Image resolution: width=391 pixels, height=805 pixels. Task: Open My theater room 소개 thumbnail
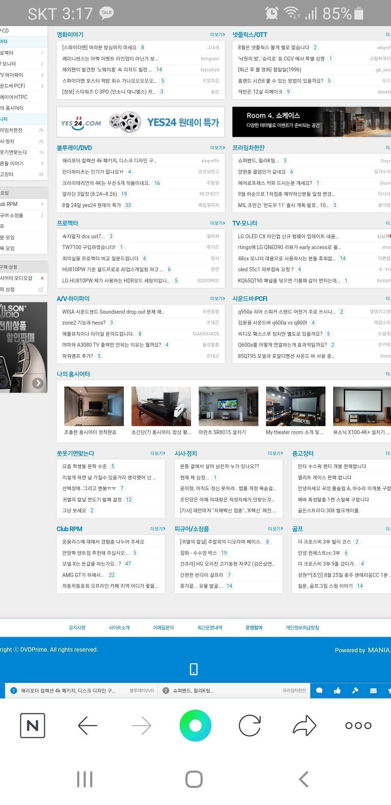coord(295,406)
